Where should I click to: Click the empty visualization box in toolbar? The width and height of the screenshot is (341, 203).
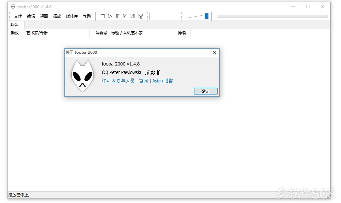(x=163, y=16)
